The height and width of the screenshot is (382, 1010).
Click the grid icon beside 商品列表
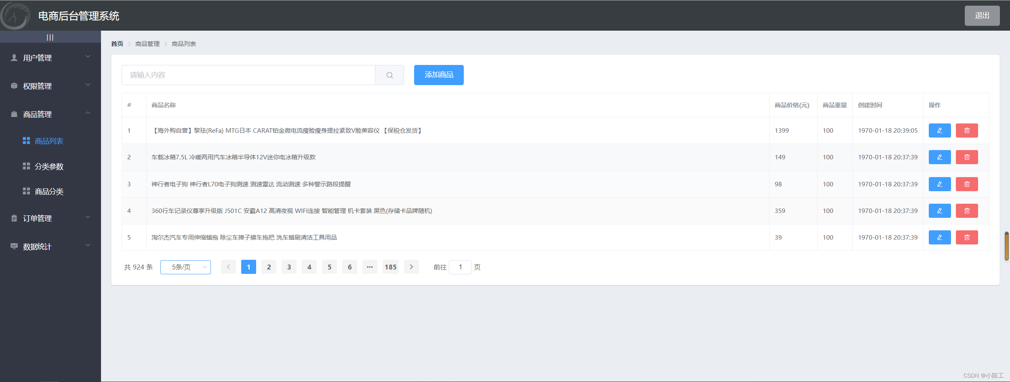click(x=26, y=141)
